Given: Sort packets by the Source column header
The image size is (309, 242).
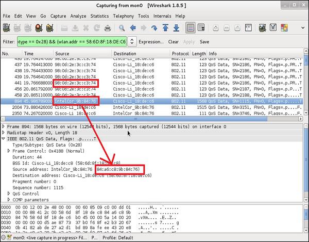Looking at the screenshot, I should click(82, 54).
